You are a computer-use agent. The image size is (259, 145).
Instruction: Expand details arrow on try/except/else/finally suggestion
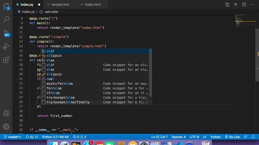pyautogui.click(x=147, y=102)
